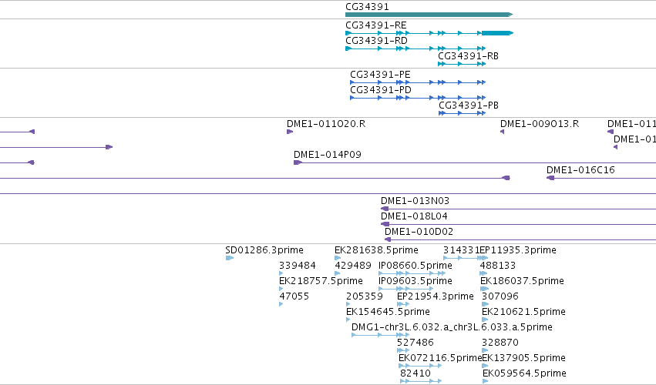Select the 205359 feature label
The width and height of the screenshot is (656, 385).
tap(364, 296)
